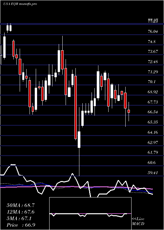Click the 'Price : 66.9' reading
The width and height of the screenshot is (164, 230).
tap(21, 225)
